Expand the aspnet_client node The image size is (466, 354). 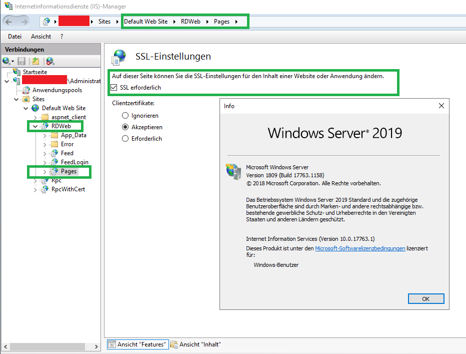[x=35, y=117]
